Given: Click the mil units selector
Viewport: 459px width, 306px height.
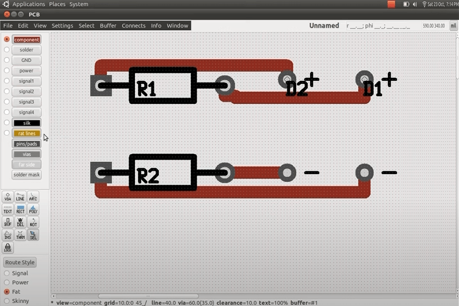Looking at the screenshot, I should tap(452, 25).
